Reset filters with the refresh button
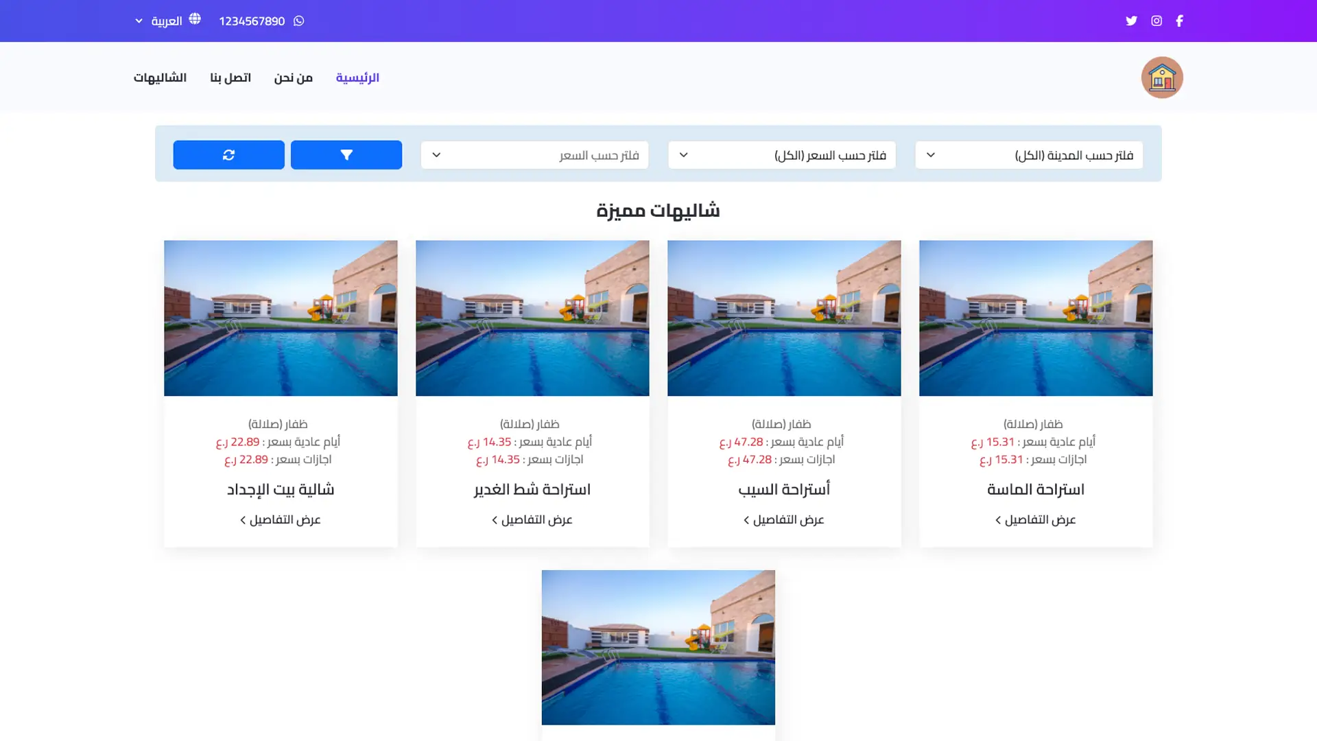1317x741 pixels. 228,155
